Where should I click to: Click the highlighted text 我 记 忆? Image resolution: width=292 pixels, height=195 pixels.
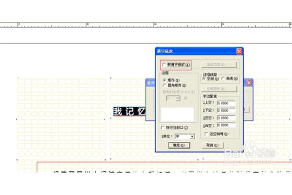pos(129,112)
